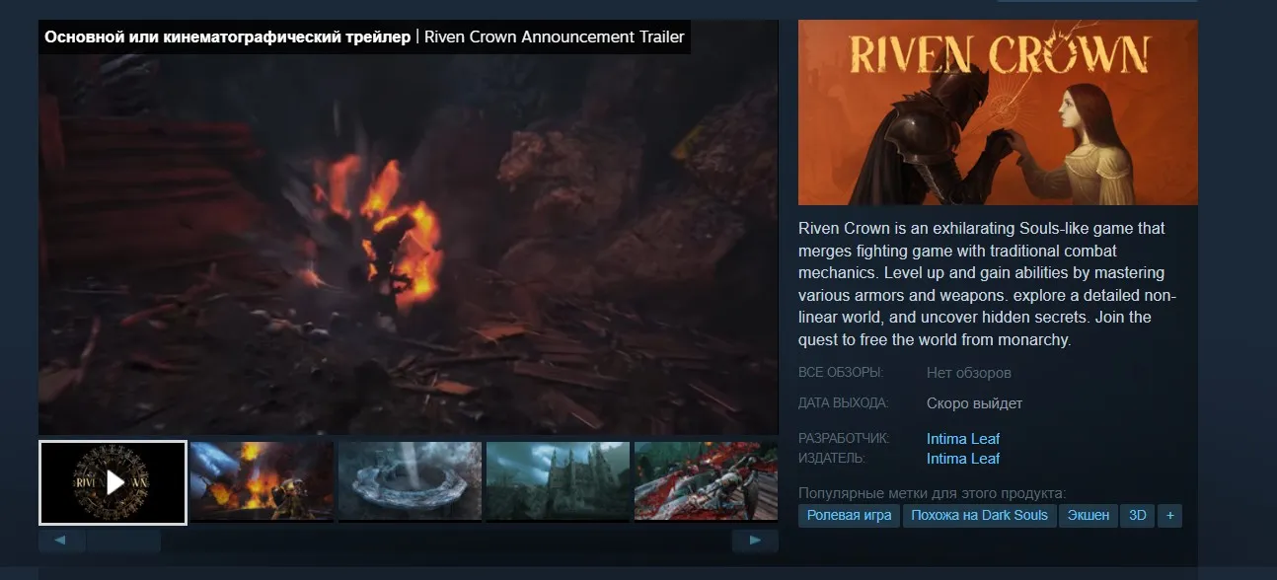Open the Intima Leaf publisher link
This screenshot has width=1277, height=580.
tap(963, 459)
